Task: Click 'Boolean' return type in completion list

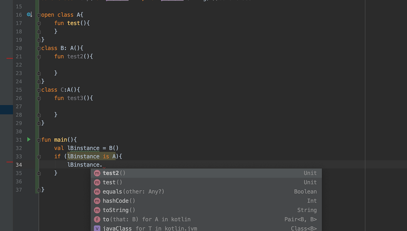Action: tap(305, 192)
